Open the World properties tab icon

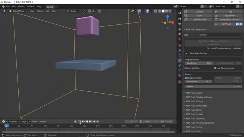pyautogui.click(x=180, y=39)
